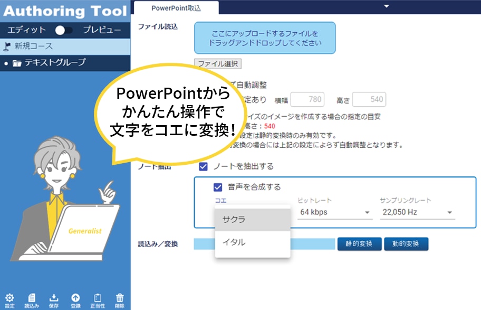Open the ビットレート 64 kbps dropdown
Screen dimensions: 481x310
click(335, 212)
